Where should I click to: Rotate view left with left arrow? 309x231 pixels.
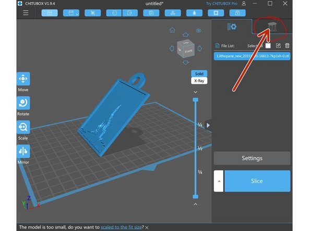click(x=172, y=48)
